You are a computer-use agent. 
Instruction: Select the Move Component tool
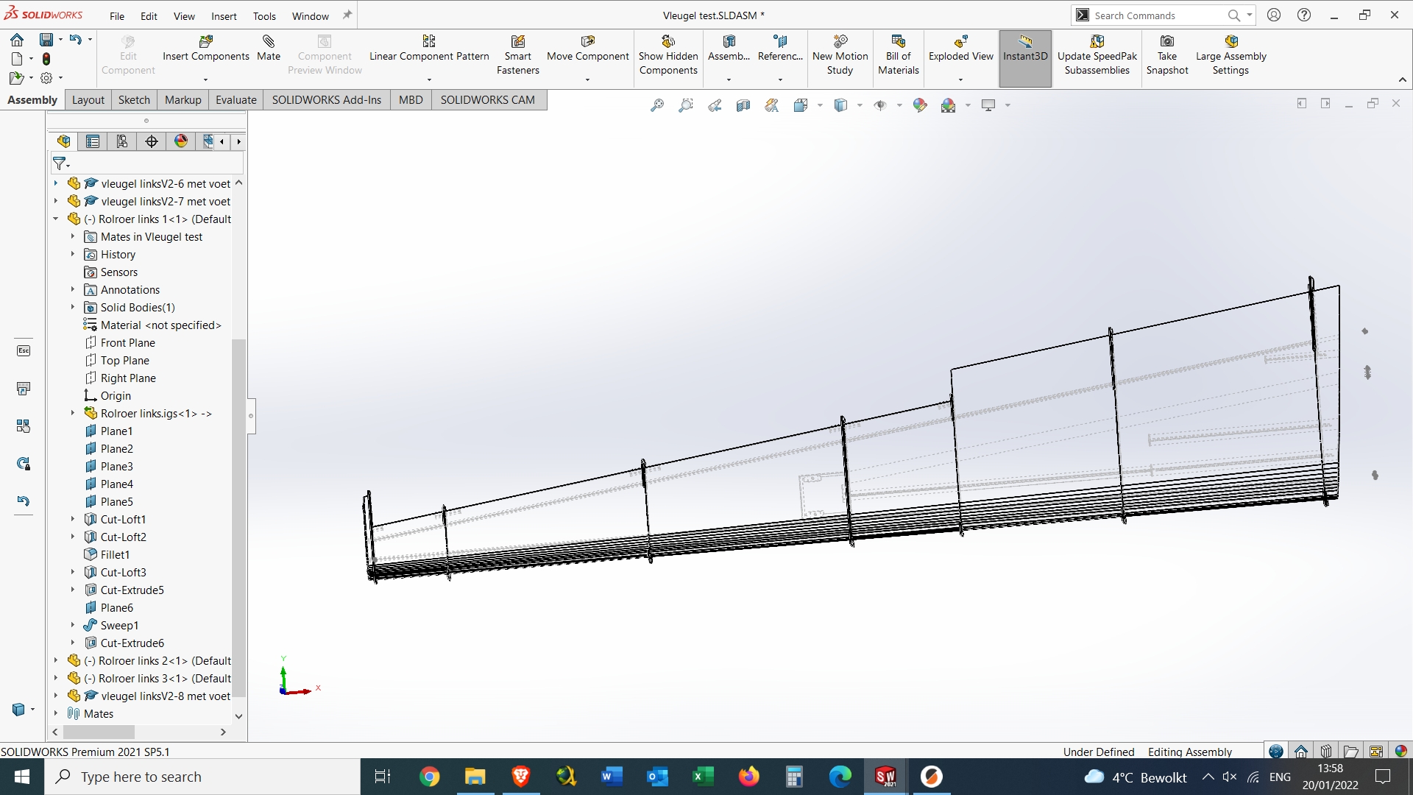588,48
